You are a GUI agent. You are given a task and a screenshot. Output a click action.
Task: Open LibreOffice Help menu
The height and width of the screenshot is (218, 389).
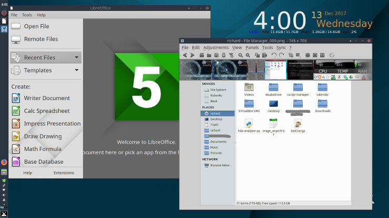point(41,15)
